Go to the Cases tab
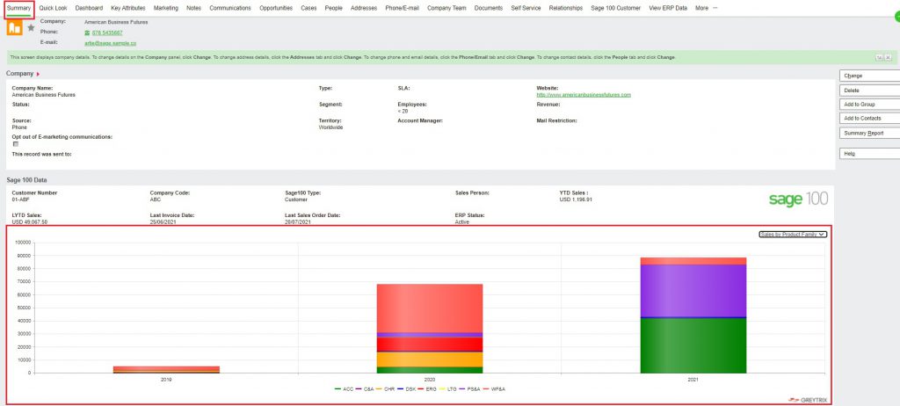 point(308,8)
